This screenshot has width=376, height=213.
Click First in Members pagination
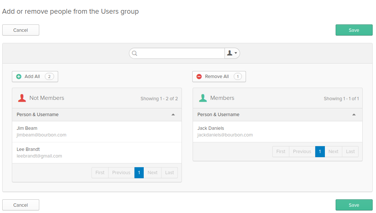[281, 152]
